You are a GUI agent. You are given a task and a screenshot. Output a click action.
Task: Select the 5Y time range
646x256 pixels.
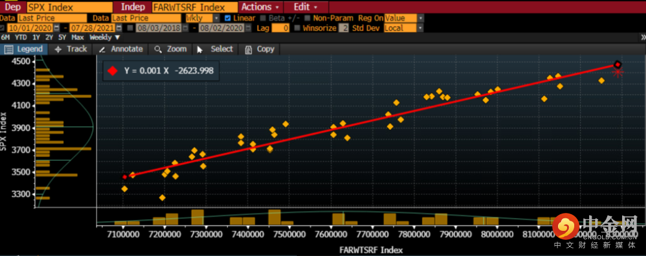tap(62, 37)
